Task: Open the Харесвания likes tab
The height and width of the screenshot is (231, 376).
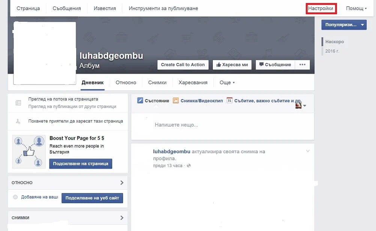Action: pyautogui.click(x=193, y=83)
